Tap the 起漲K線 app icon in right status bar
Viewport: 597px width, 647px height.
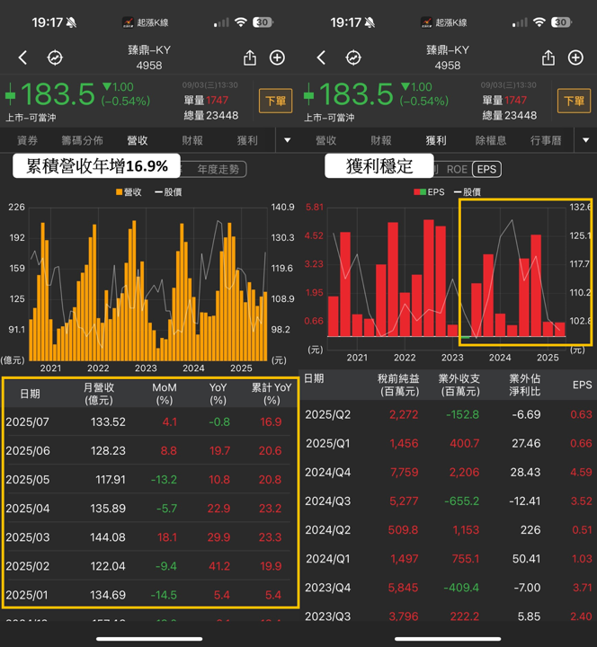tap(426, 22)
